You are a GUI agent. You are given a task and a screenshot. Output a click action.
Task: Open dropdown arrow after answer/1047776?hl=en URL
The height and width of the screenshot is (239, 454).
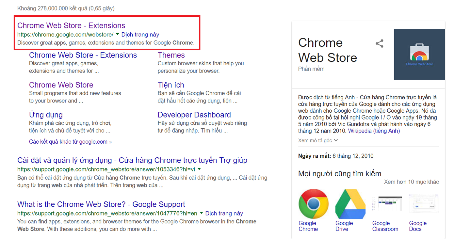[202, 213]
